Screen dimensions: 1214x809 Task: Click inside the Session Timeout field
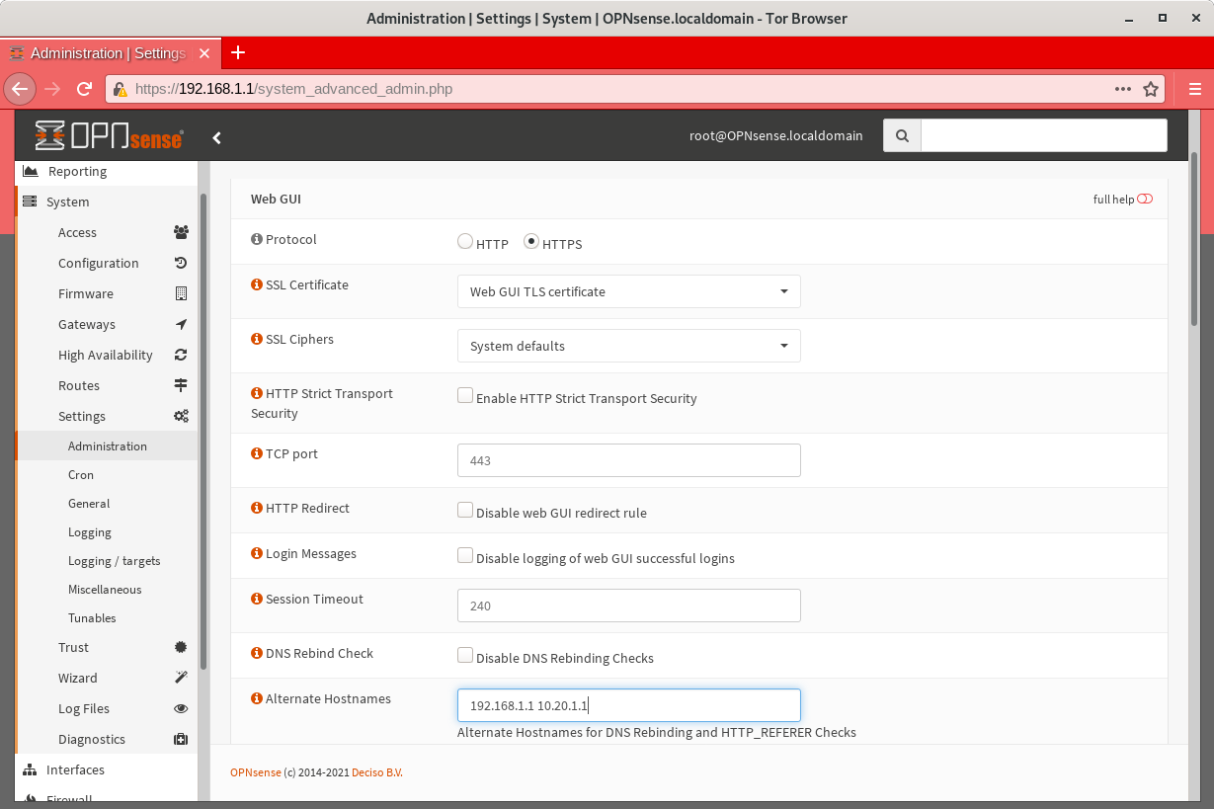coord(628,605)
